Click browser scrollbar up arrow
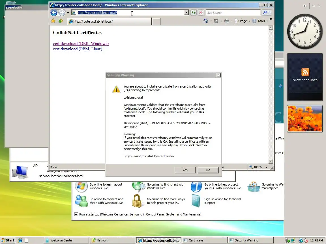This screenshot has width=326, height=244. coord(271,28)
